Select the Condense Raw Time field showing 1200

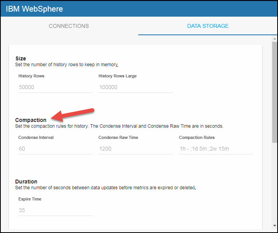(135, 149)
